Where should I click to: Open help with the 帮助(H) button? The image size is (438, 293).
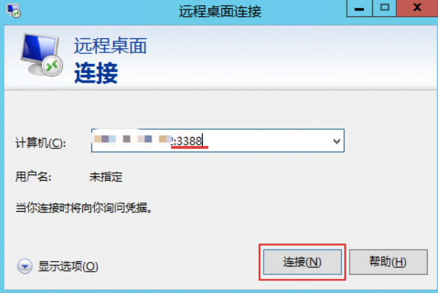tap(388, 262)
